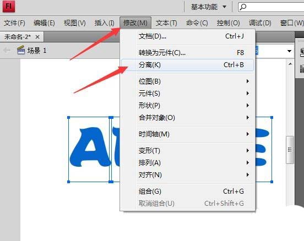
Task: Open the 视图(V) menu
Action: [x=75, y=23]
